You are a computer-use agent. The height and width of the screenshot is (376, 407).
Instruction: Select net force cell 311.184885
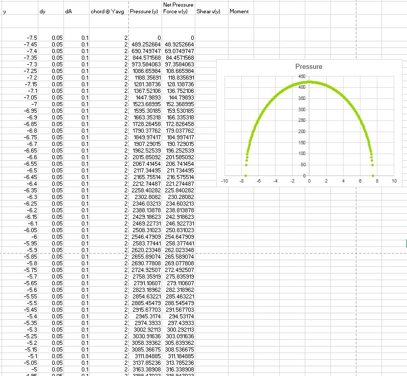(178, 356)
